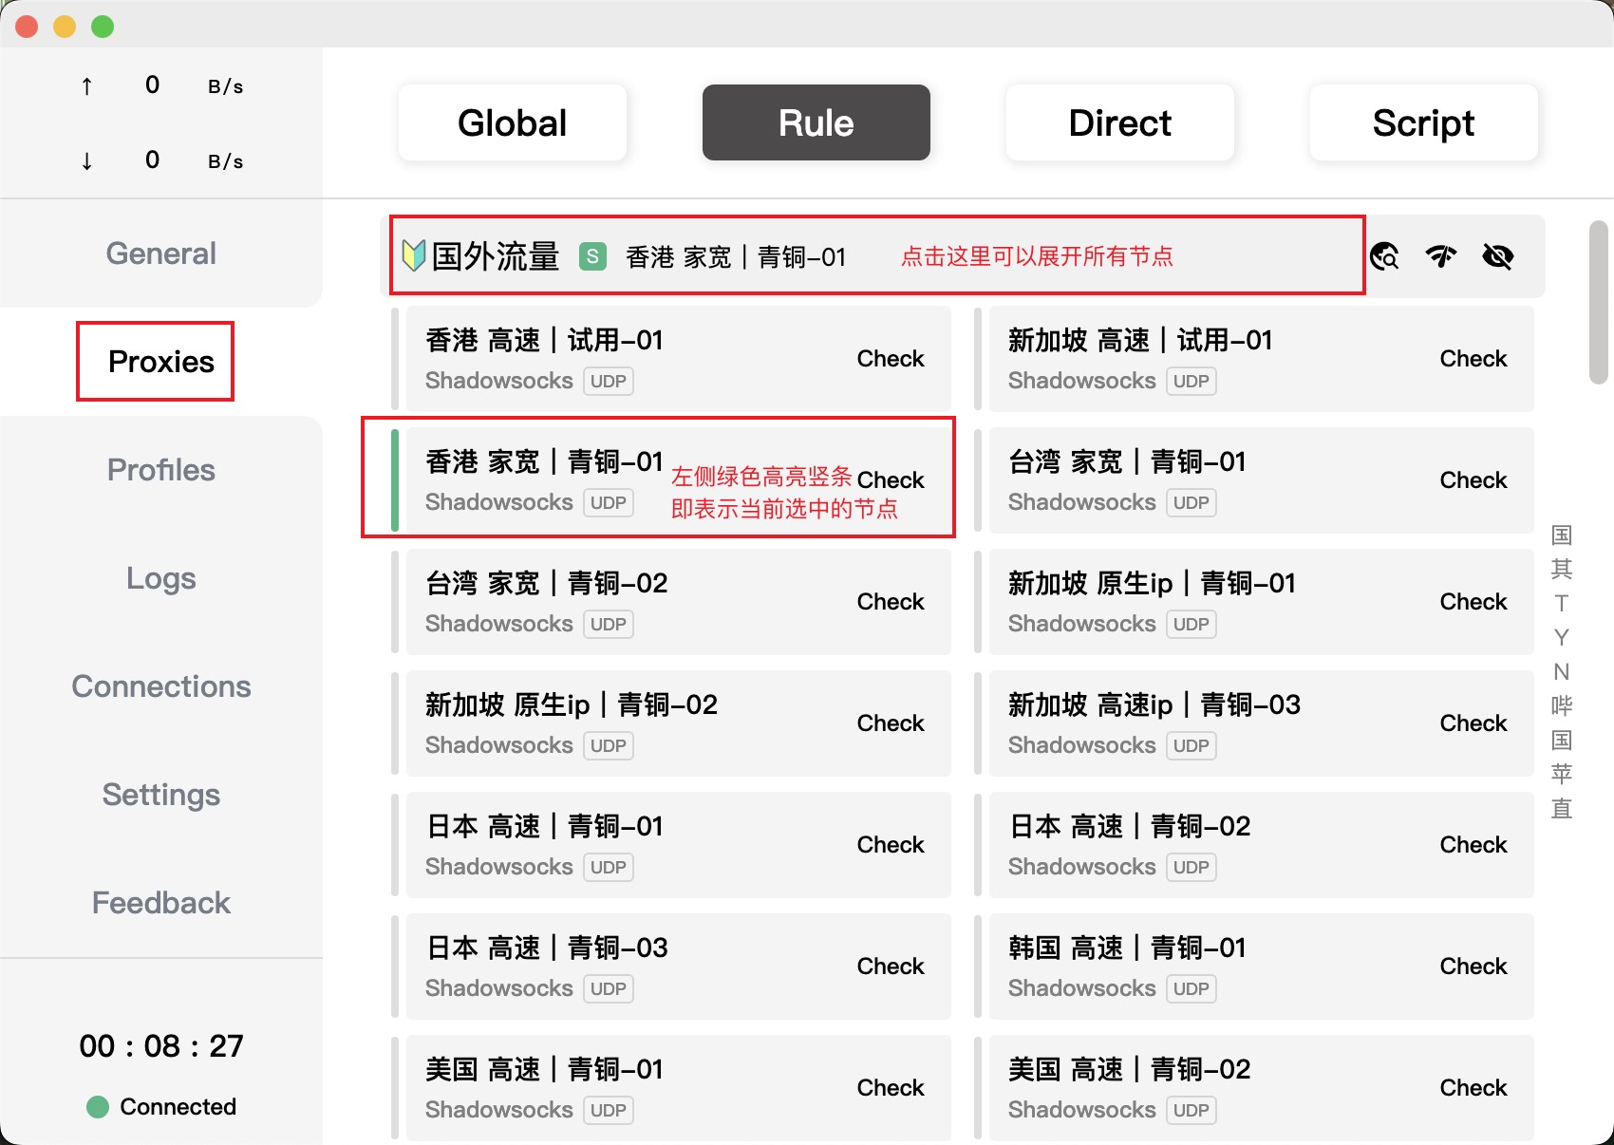Viewport: 1614px width, 1145px height.
Task: Click the upload arrow icon
Action: coord(86,86)
